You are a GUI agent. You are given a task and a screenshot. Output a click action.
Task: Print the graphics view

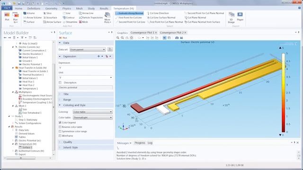181,38
